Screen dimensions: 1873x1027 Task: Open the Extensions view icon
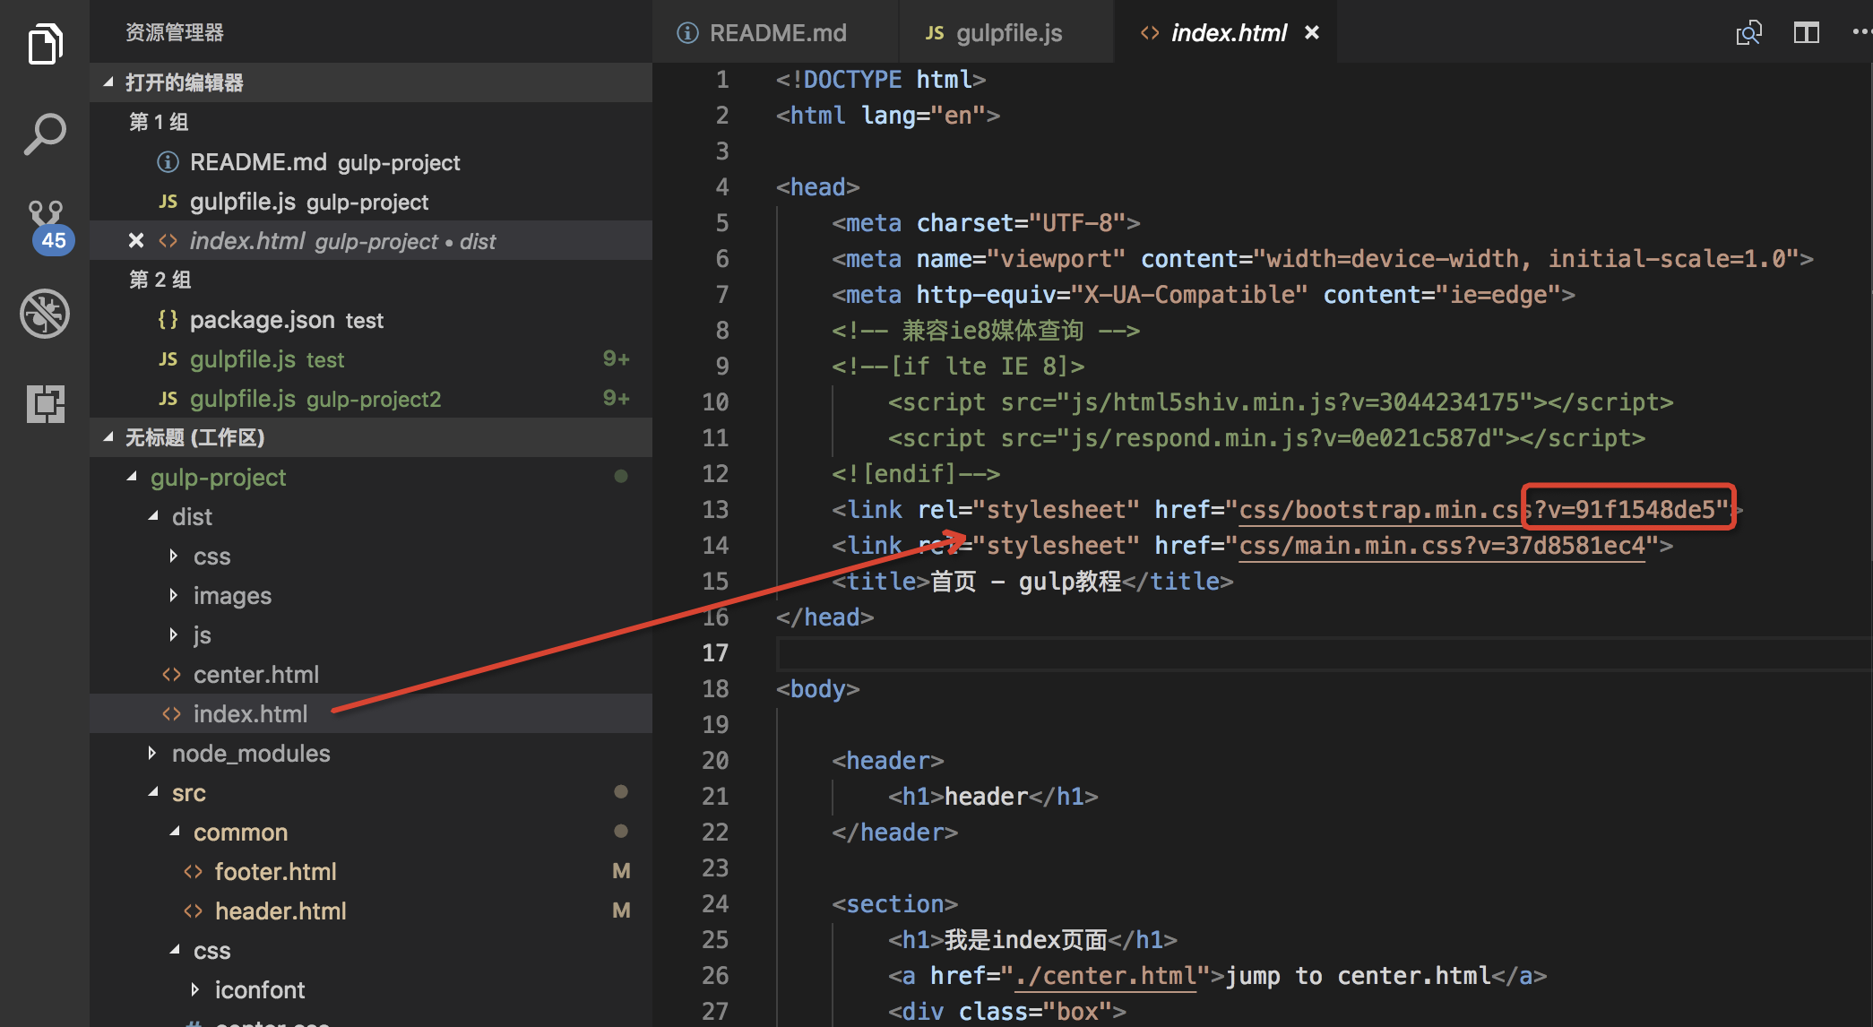click(x=45, y=403)
